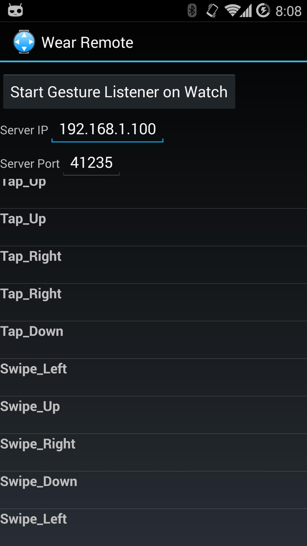The image size is (307, 546).
Task: Select the Swipe_Up list entry
Action: [153, 415]
